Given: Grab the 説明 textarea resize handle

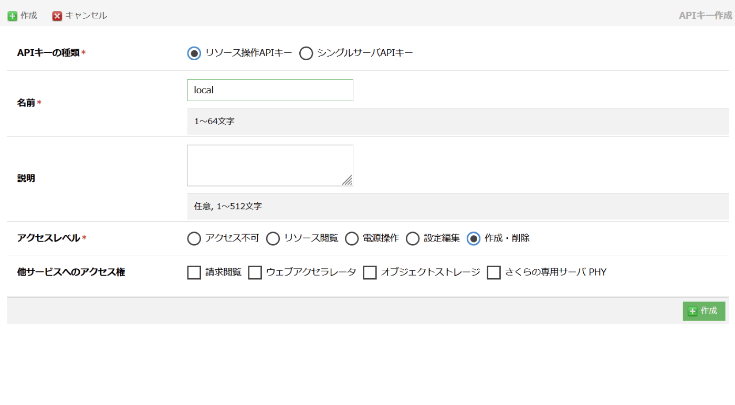Looking at the screenshot, I should pos(348,181).
